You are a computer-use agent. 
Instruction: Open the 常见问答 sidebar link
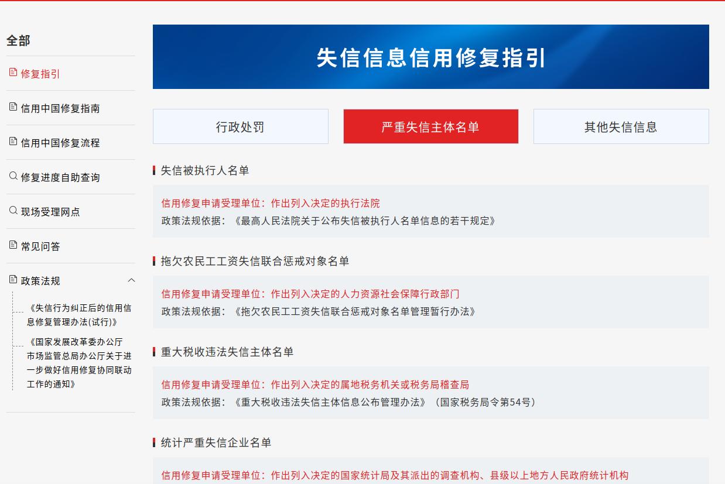coord(40,247)
